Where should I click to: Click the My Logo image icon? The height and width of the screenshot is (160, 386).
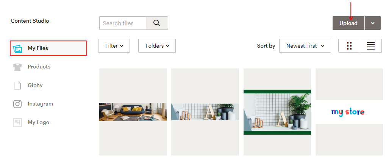point(17,123)
